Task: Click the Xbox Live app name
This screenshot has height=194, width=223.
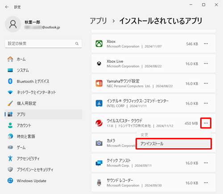Action: (x=115, y=61)
